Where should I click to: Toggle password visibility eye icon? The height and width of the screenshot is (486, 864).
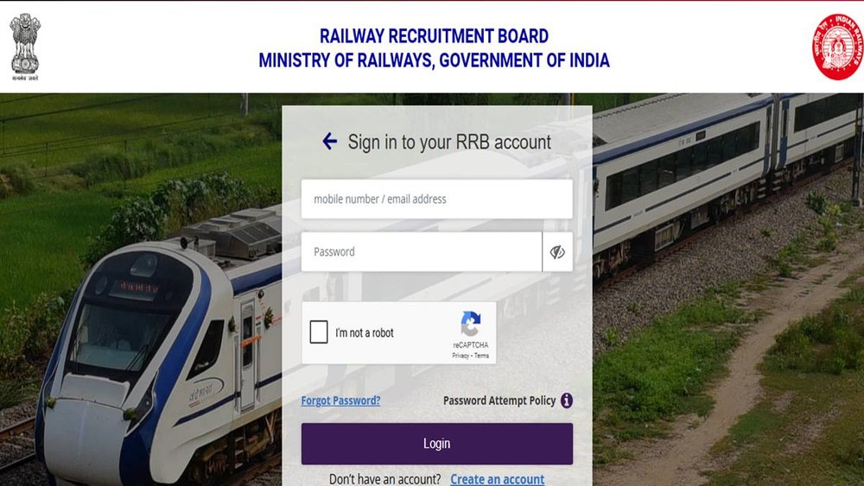[x=557, y=252]
